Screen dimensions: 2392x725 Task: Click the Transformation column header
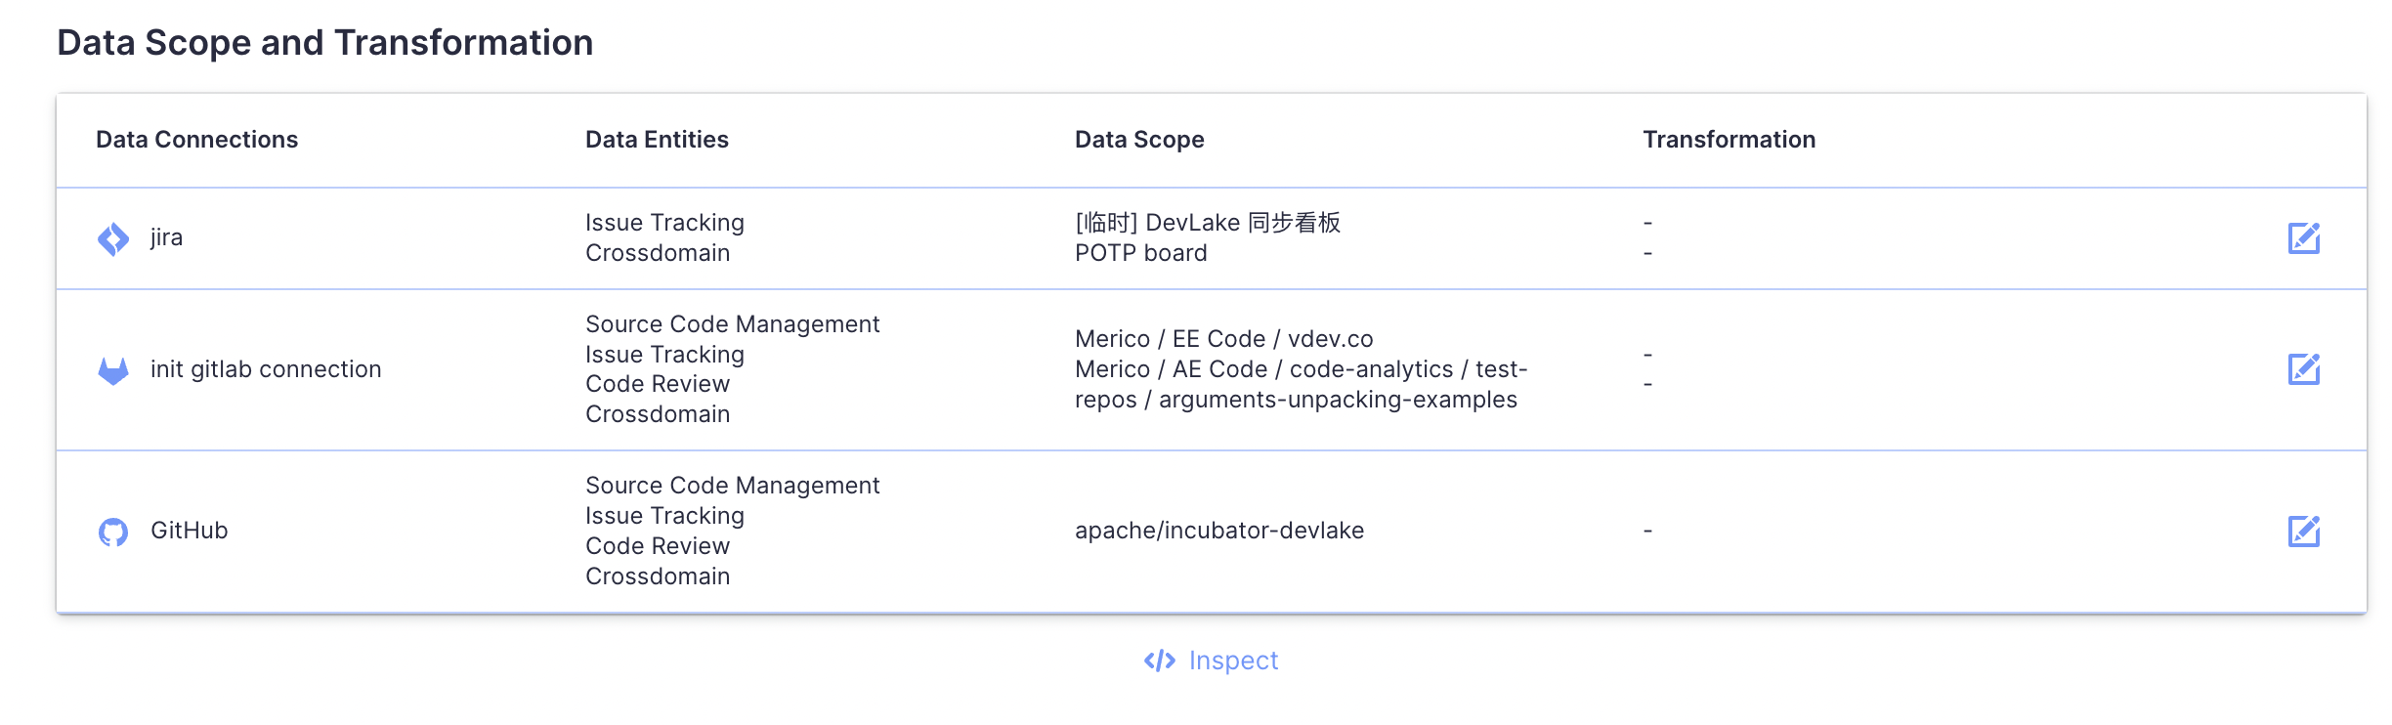coord(1729,140)
